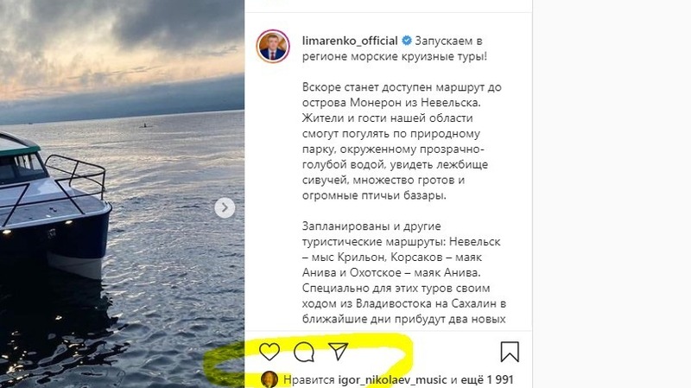Open the limarenko_official username link
Image resolution: width=691 pixels, height=388 pixels.
tap(350, 41)
